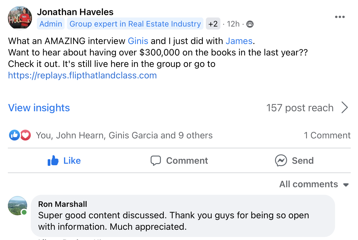Expand the +2 badges indicator
The height and width of the screenshot is (240, 358).
point(213,24)
